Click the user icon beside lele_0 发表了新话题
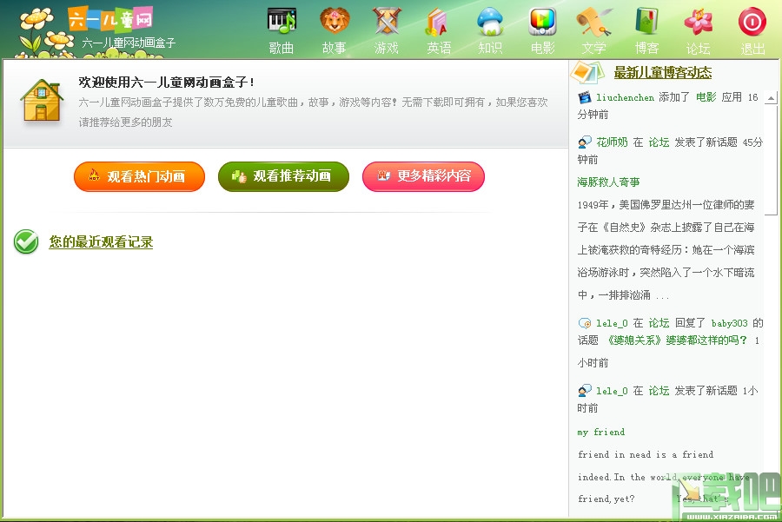The width and height of the screenshot is (782, 522). [x=585, y=391]
